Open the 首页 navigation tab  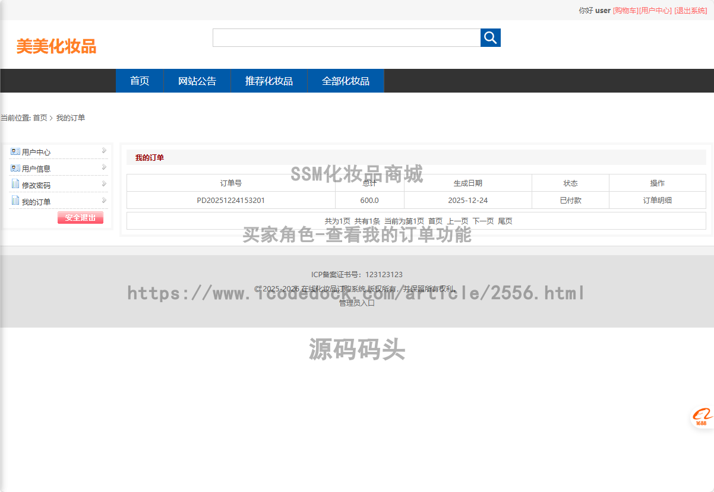pos(140,81)
